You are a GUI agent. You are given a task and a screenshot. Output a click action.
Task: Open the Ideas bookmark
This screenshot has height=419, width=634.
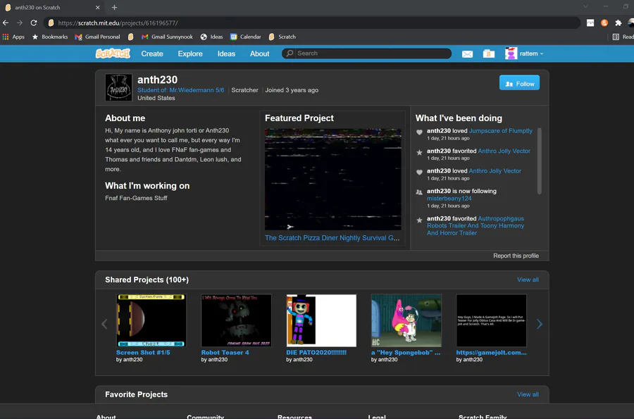tap(212, 37)
